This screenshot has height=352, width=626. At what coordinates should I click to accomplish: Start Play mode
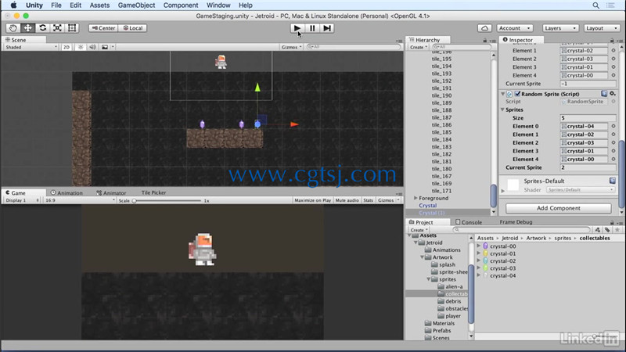(x=297, y=28)
